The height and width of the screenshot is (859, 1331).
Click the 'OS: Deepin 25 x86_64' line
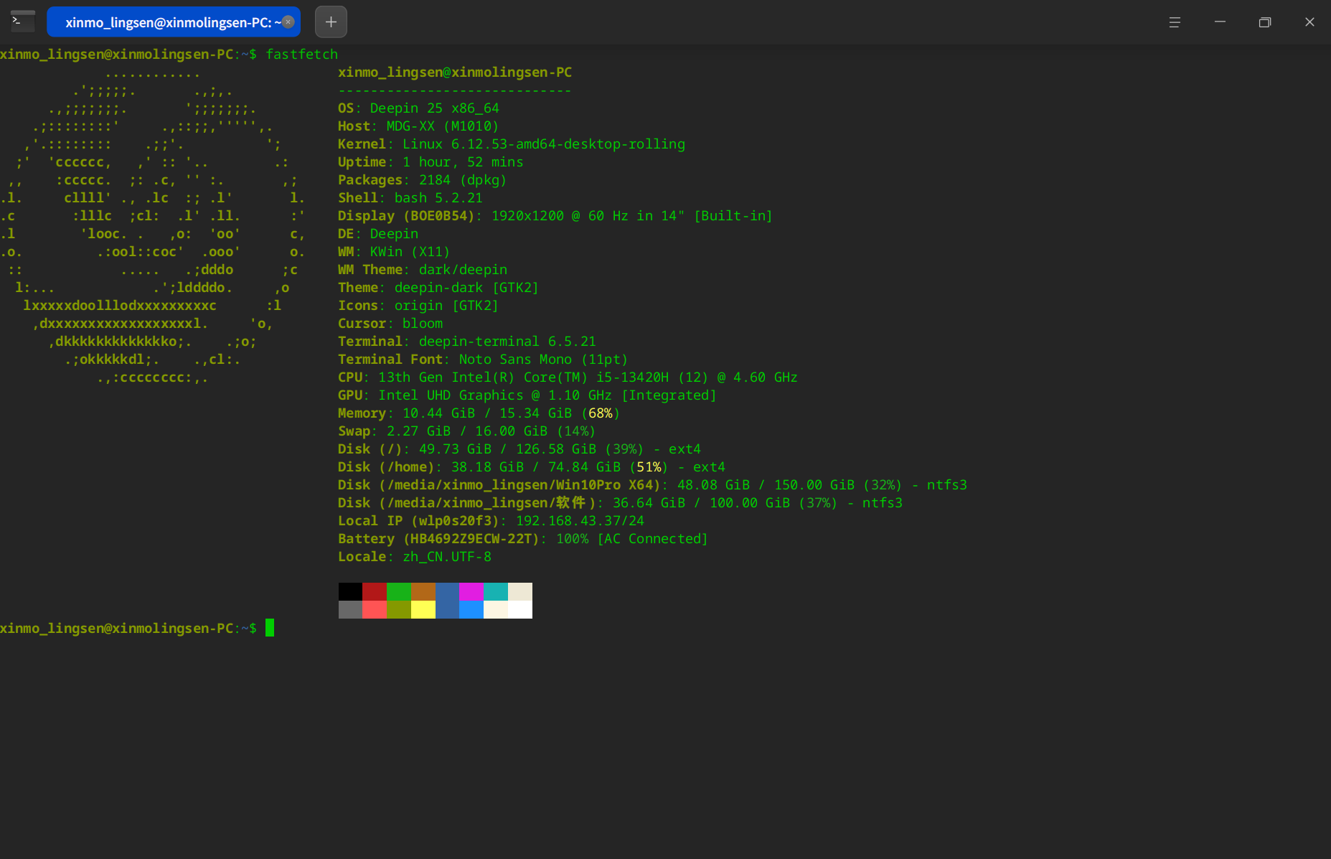point(418,108)
